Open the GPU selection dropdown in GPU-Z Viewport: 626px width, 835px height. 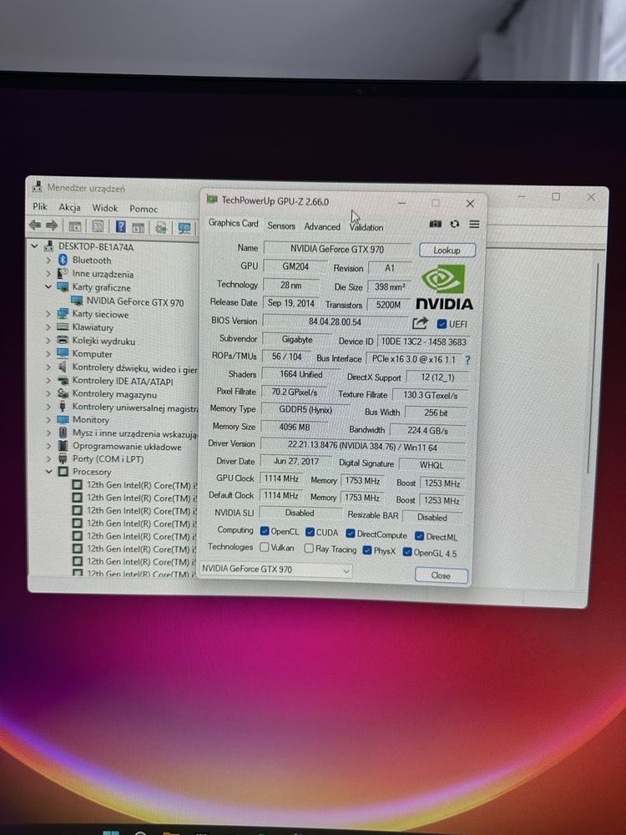[x=275, y=569]
